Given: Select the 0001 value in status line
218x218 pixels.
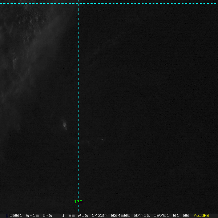Looking at the screenshot, I should coord(16,215).
